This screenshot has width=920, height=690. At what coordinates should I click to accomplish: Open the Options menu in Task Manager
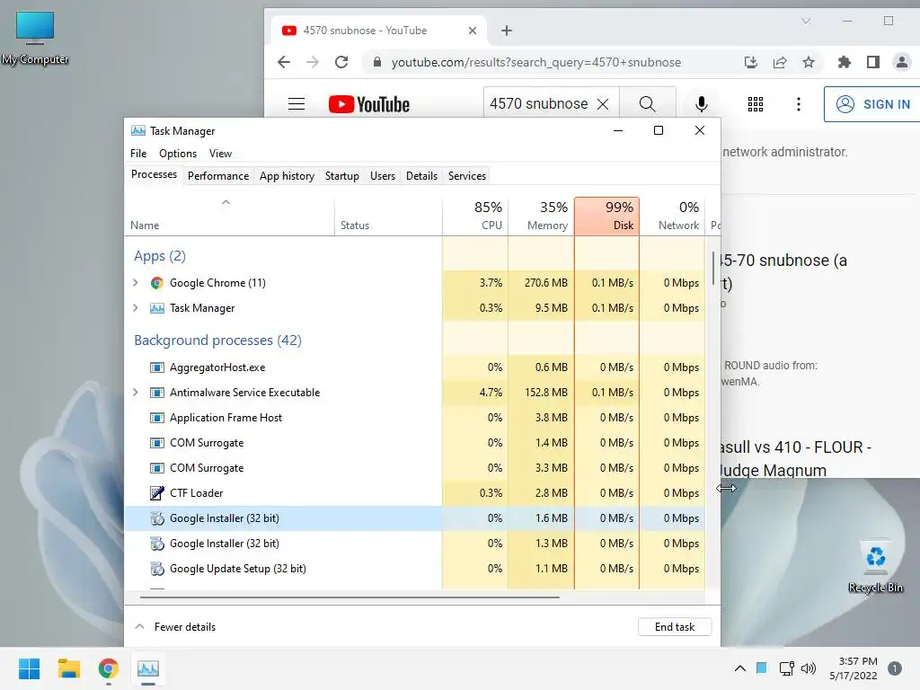178,154
